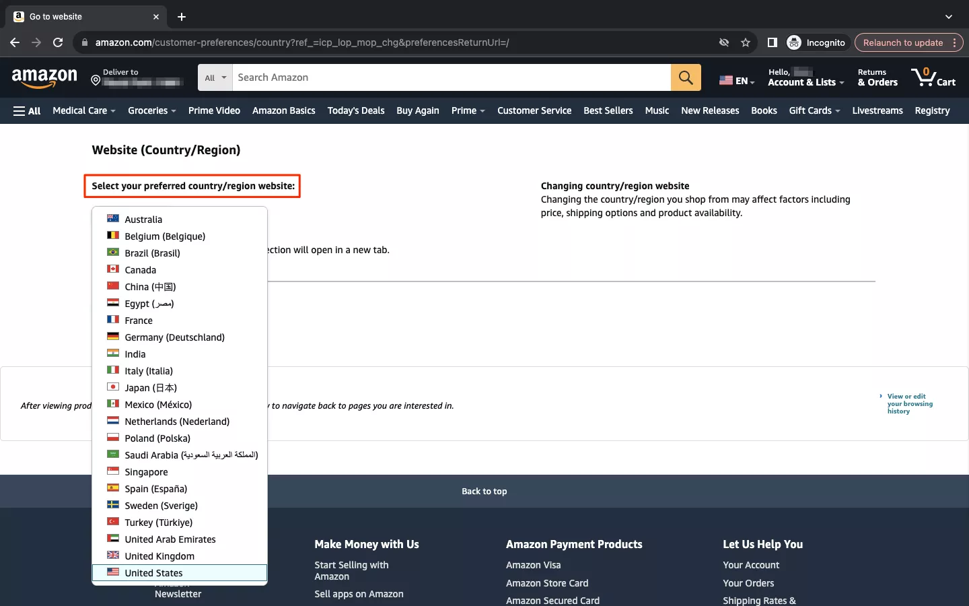Choose India in the list
The width and height of the screenshot is (969, 606).
click(x=180, y=354)
